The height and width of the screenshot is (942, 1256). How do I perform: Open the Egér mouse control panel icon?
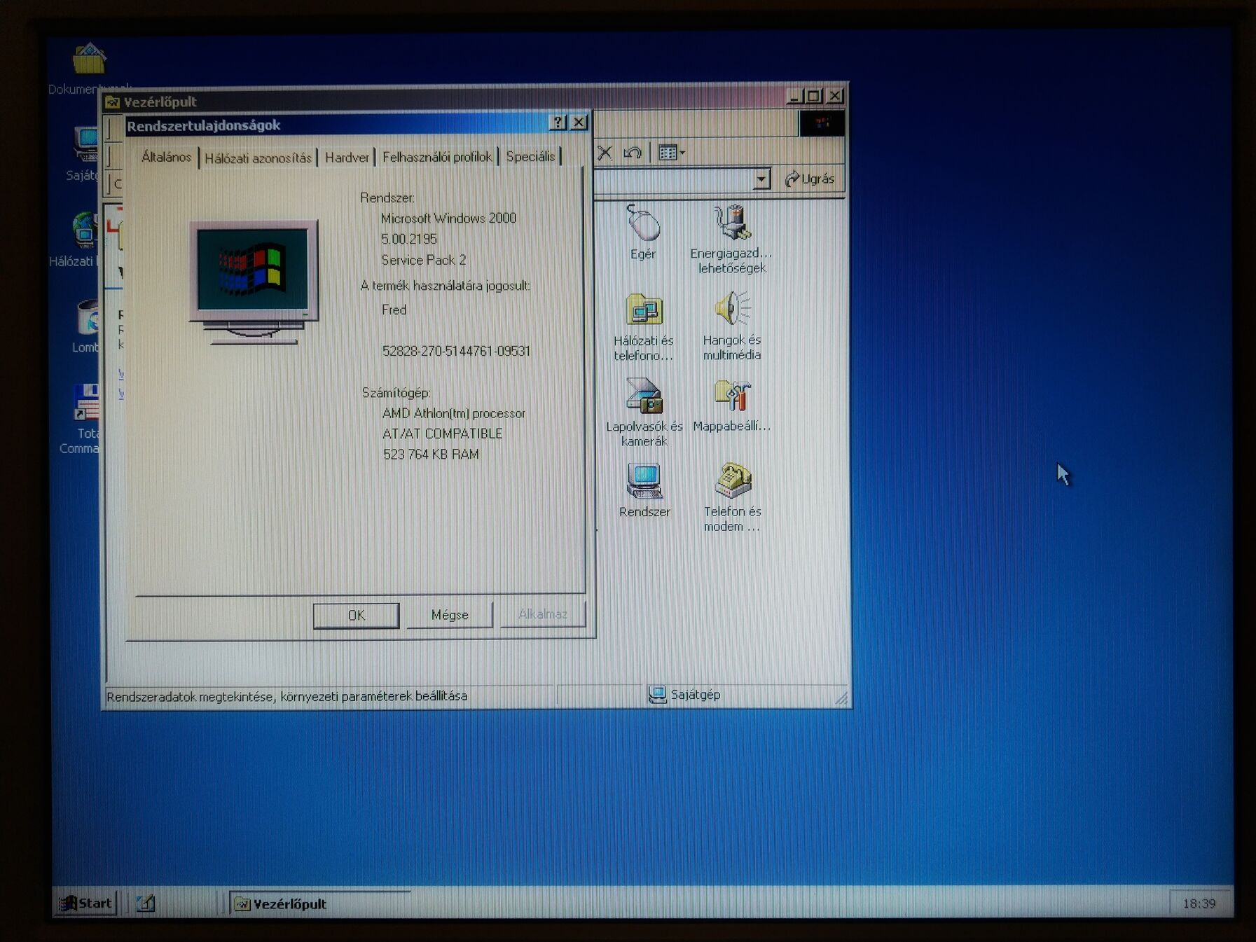[643, 233]
